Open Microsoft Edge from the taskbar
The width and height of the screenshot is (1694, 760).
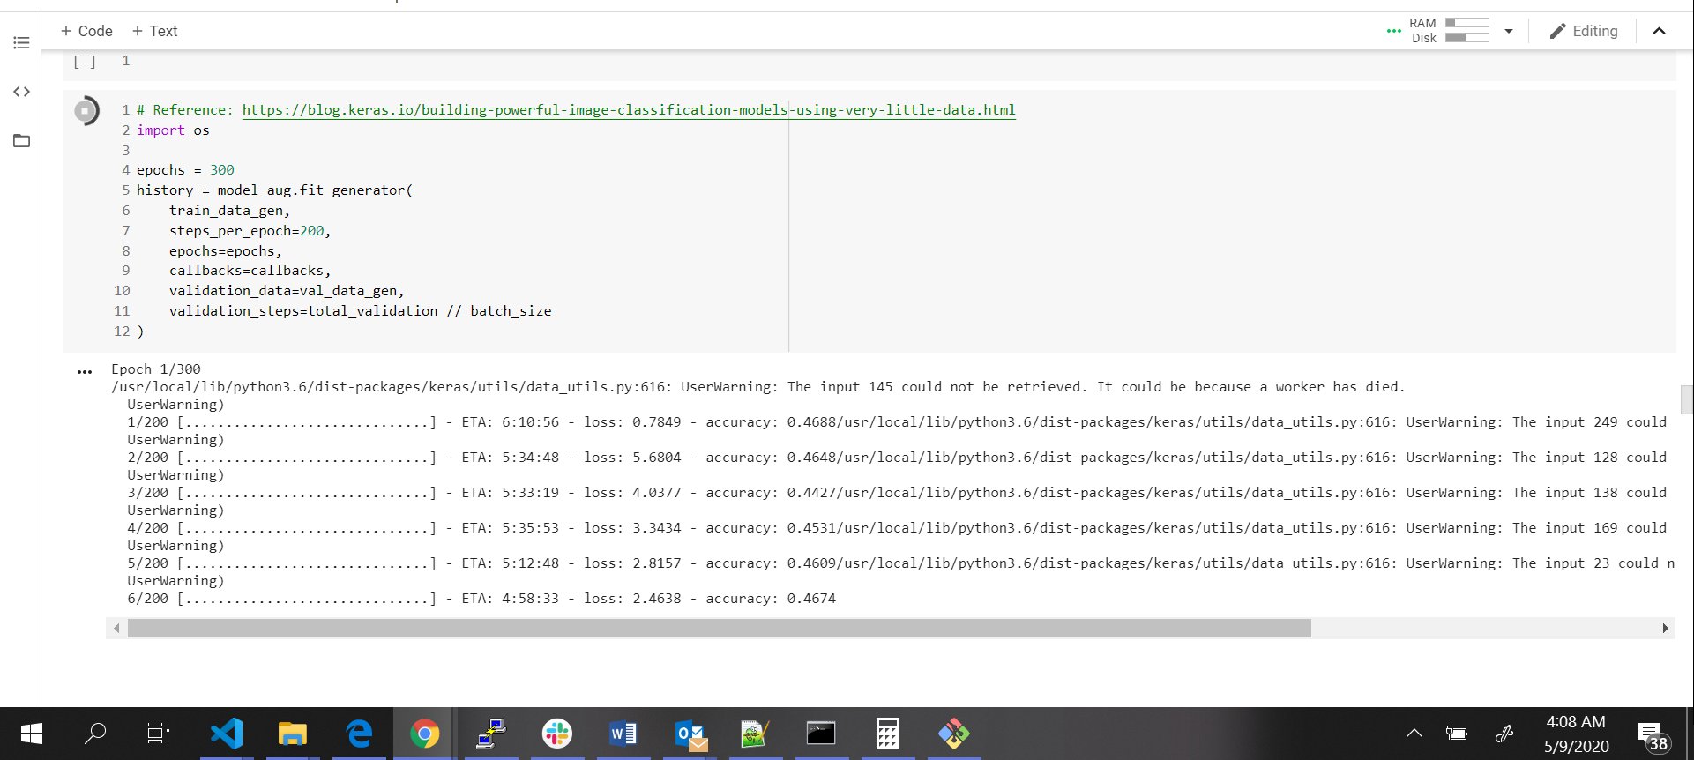[359, 734]
